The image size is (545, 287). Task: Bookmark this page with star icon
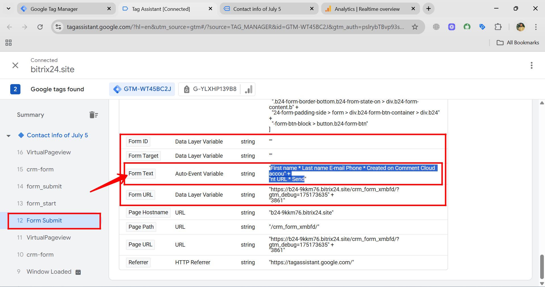coord(415,27)
